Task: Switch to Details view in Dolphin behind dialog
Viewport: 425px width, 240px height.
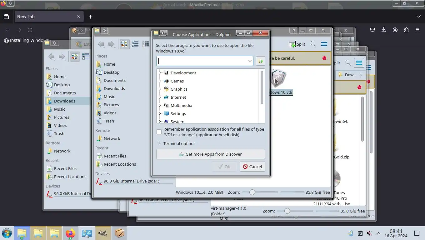Action: coord(146,44)
